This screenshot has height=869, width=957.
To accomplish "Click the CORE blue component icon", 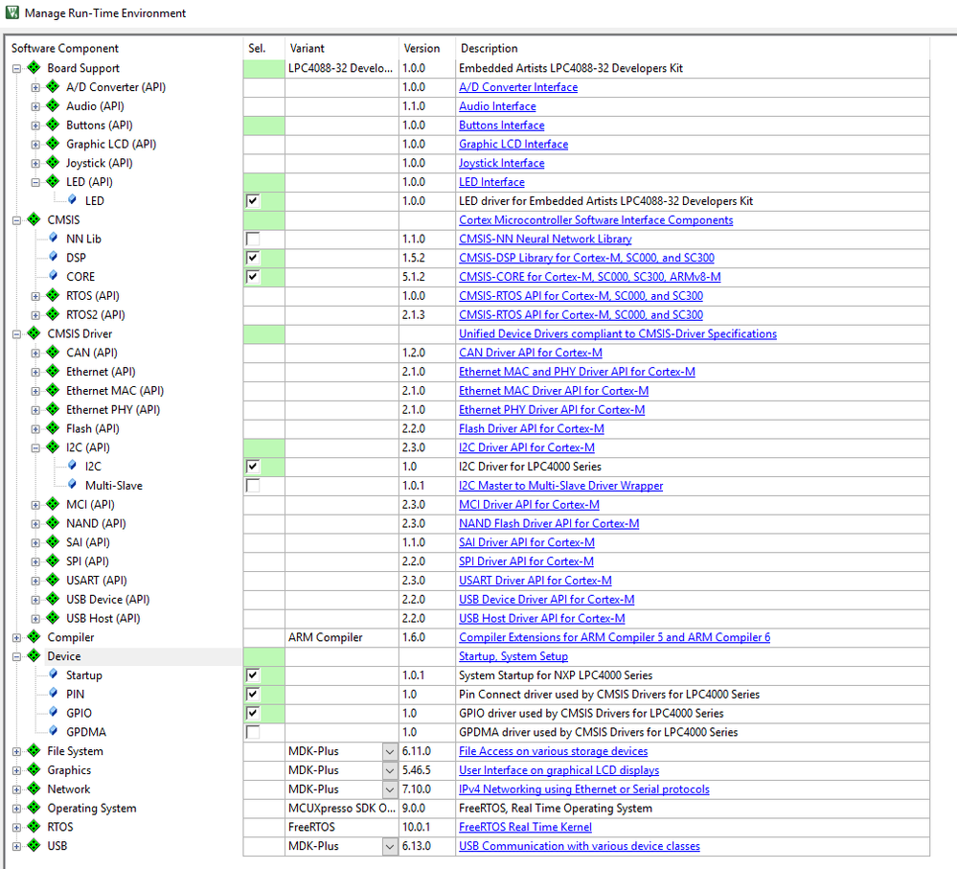I will click(53, 275).
